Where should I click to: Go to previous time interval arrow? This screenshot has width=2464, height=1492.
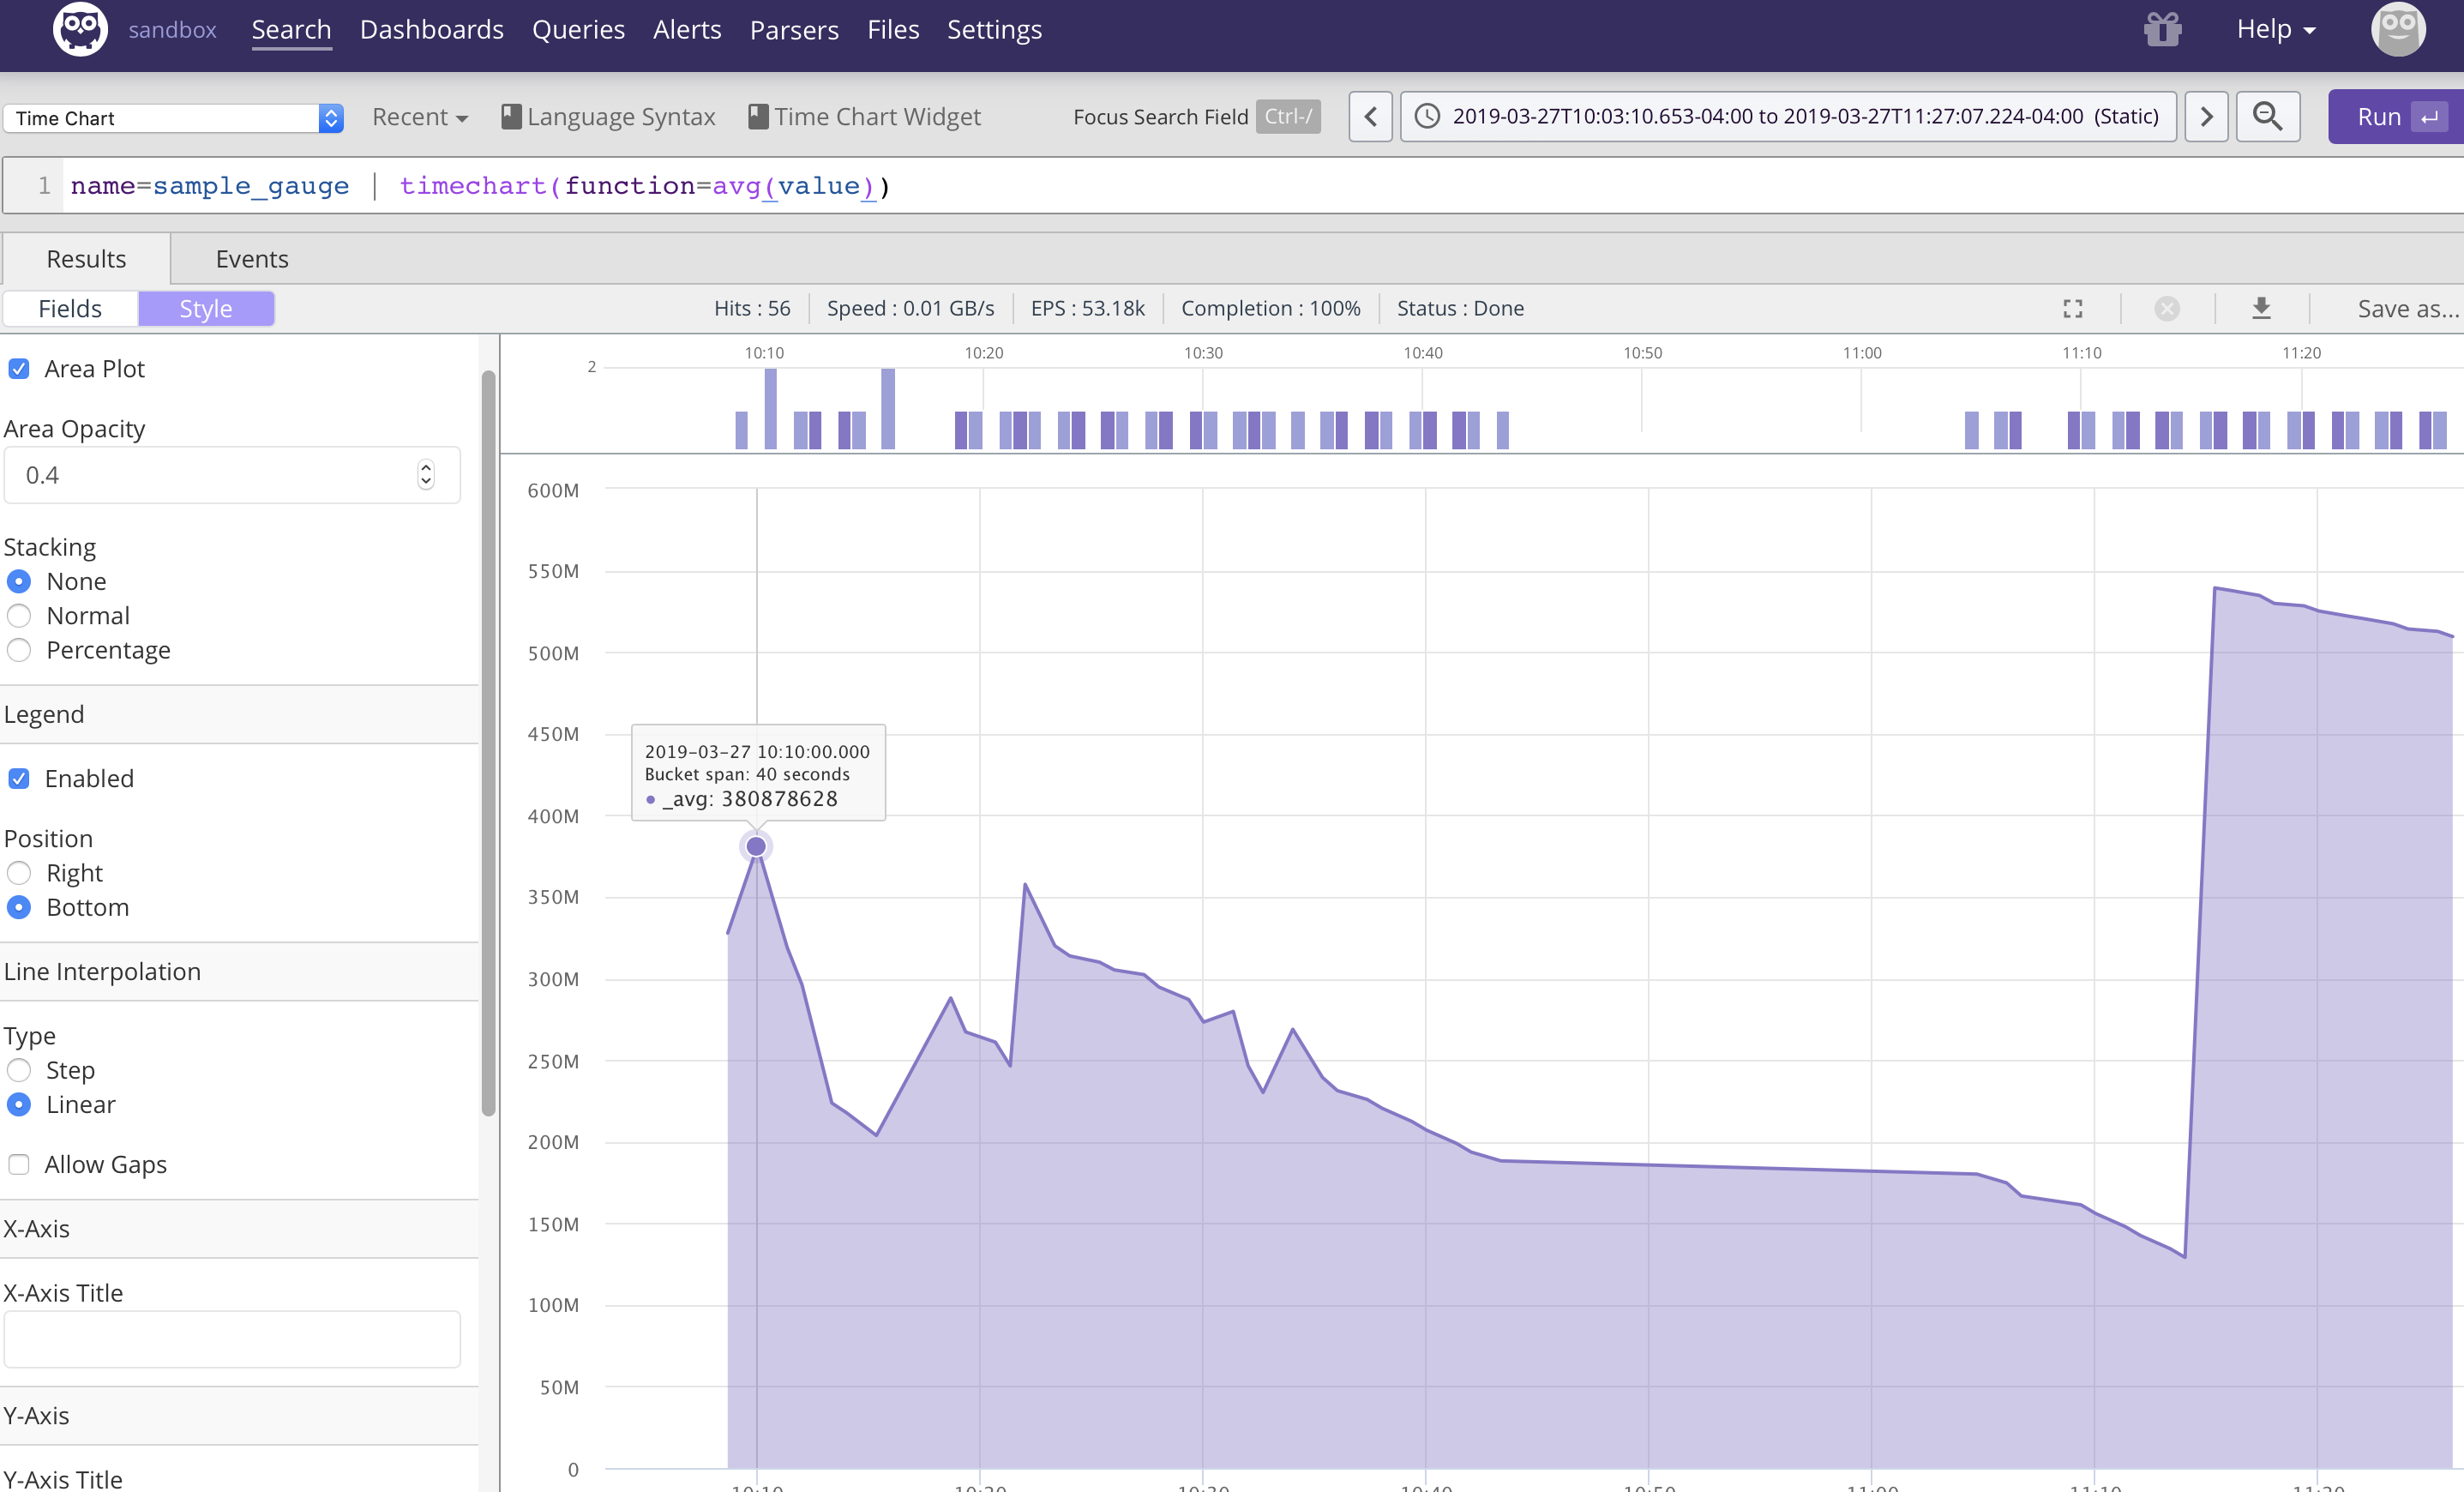pyautogui.click(x=1370, y=117)
